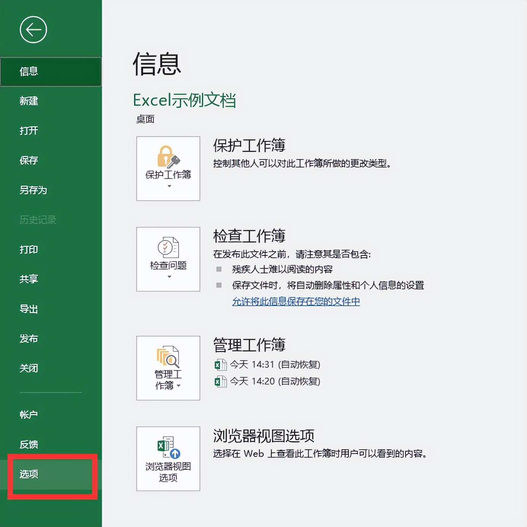Click the 保存文件时，将自动删除属性 bullet text

click(328, 286)
